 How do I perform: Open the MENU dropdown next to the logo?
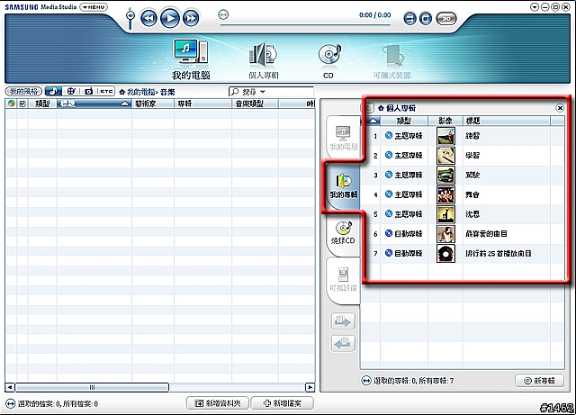(94, 7)
